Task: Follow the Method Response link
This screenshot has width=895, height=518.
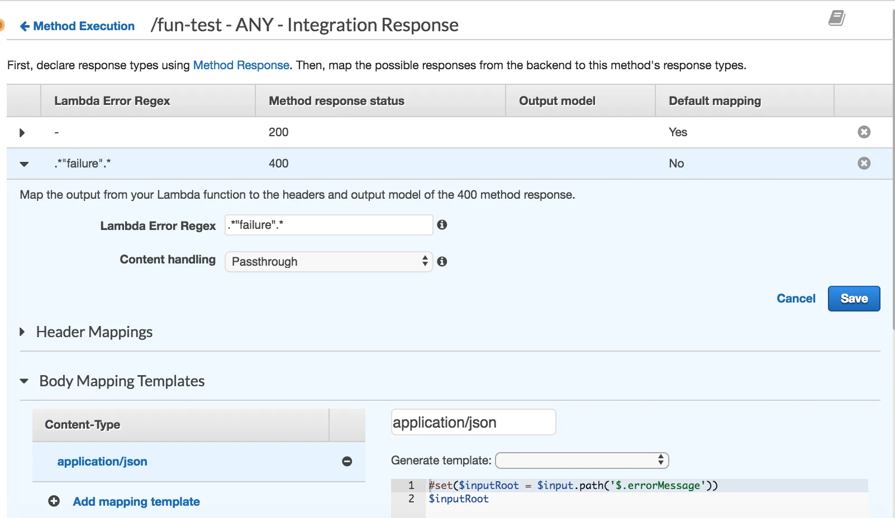Action: click(241, 65)
